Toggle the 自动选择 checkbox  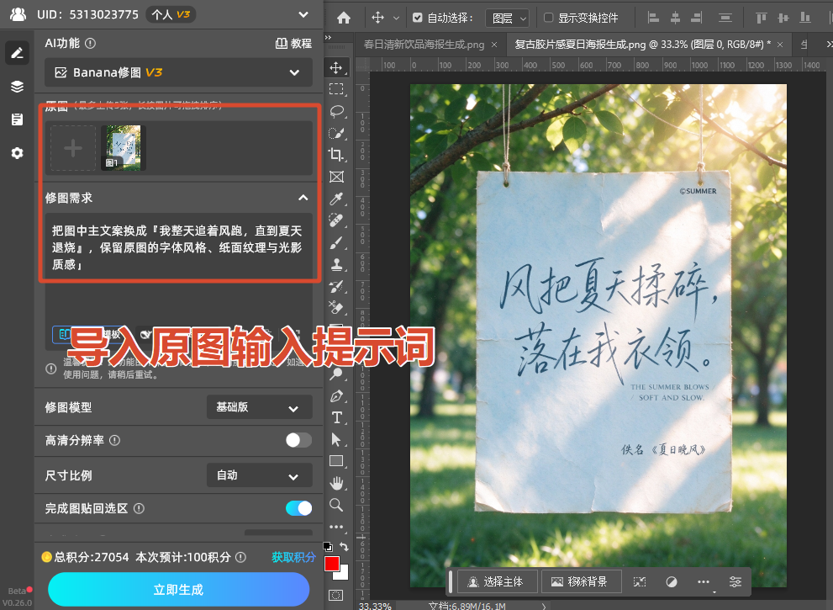pyautogui.click(x=418, y=18)
